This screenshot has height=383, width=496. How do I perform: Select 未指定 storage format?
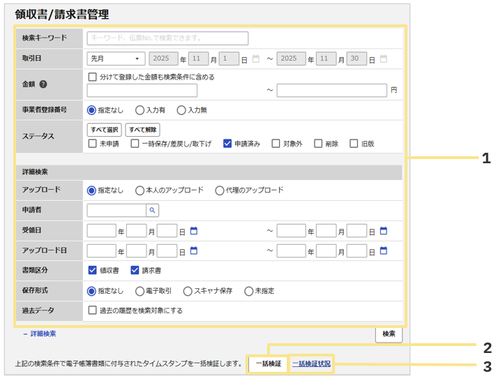pos(248,291)
